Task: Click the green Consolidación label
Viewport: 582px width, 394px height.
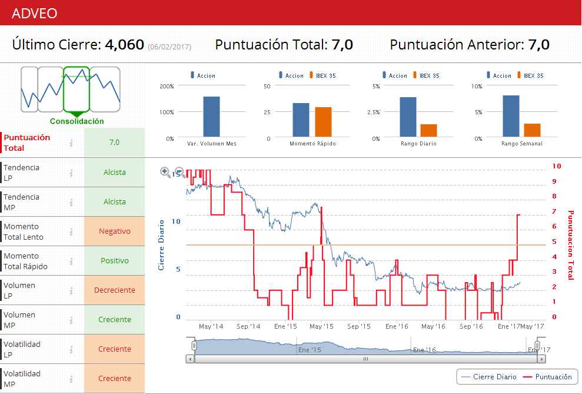Action: (x=77, y=121)
